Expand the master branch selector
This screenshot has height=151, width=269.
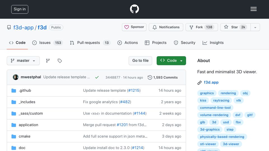23,61
